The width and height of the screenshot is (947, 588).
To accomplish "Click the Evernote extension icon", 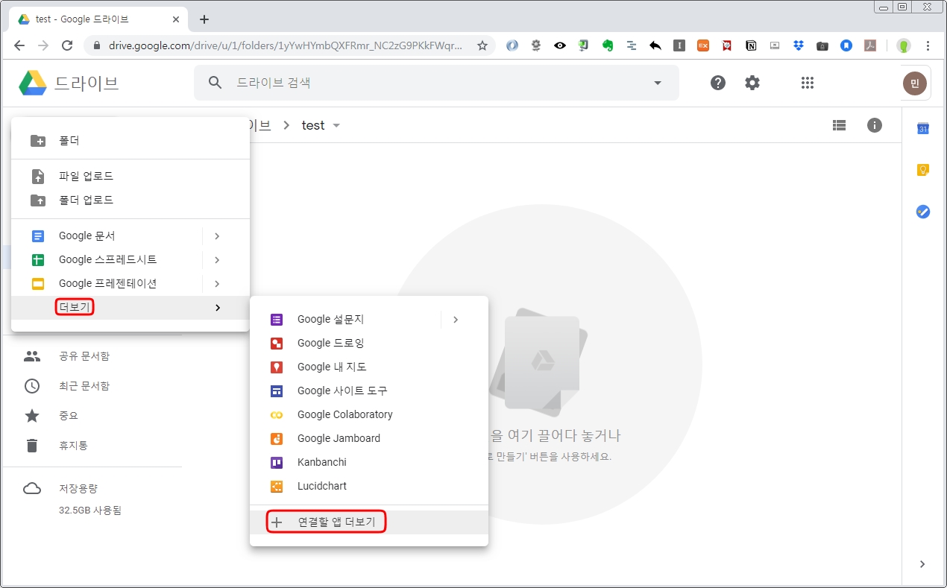I will 608,45.
